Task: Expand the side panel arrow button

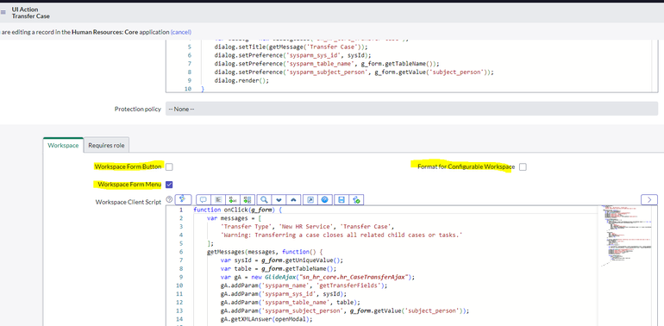Action: [649, 199]
